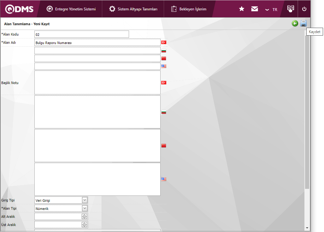Click the Alt Aralık label
Viewport: 324px width, 232px height.
click(x=8, y=217)
